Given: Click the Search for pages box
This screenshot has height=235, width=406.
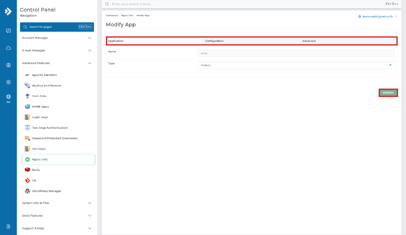Looking at the screenshot, I should (57, 27).
